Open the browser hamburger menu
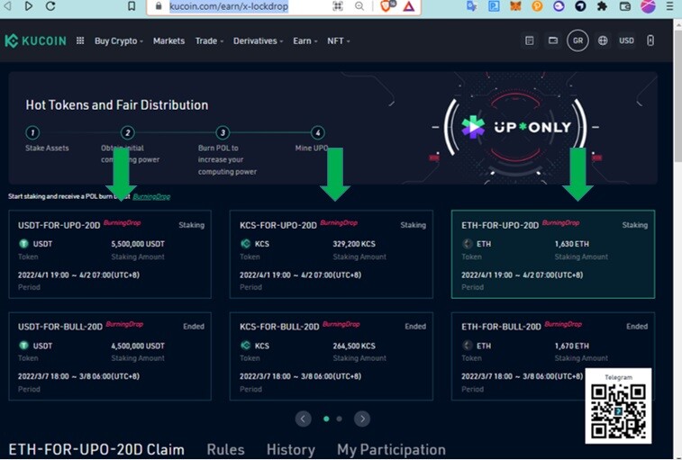 [669, 6]
